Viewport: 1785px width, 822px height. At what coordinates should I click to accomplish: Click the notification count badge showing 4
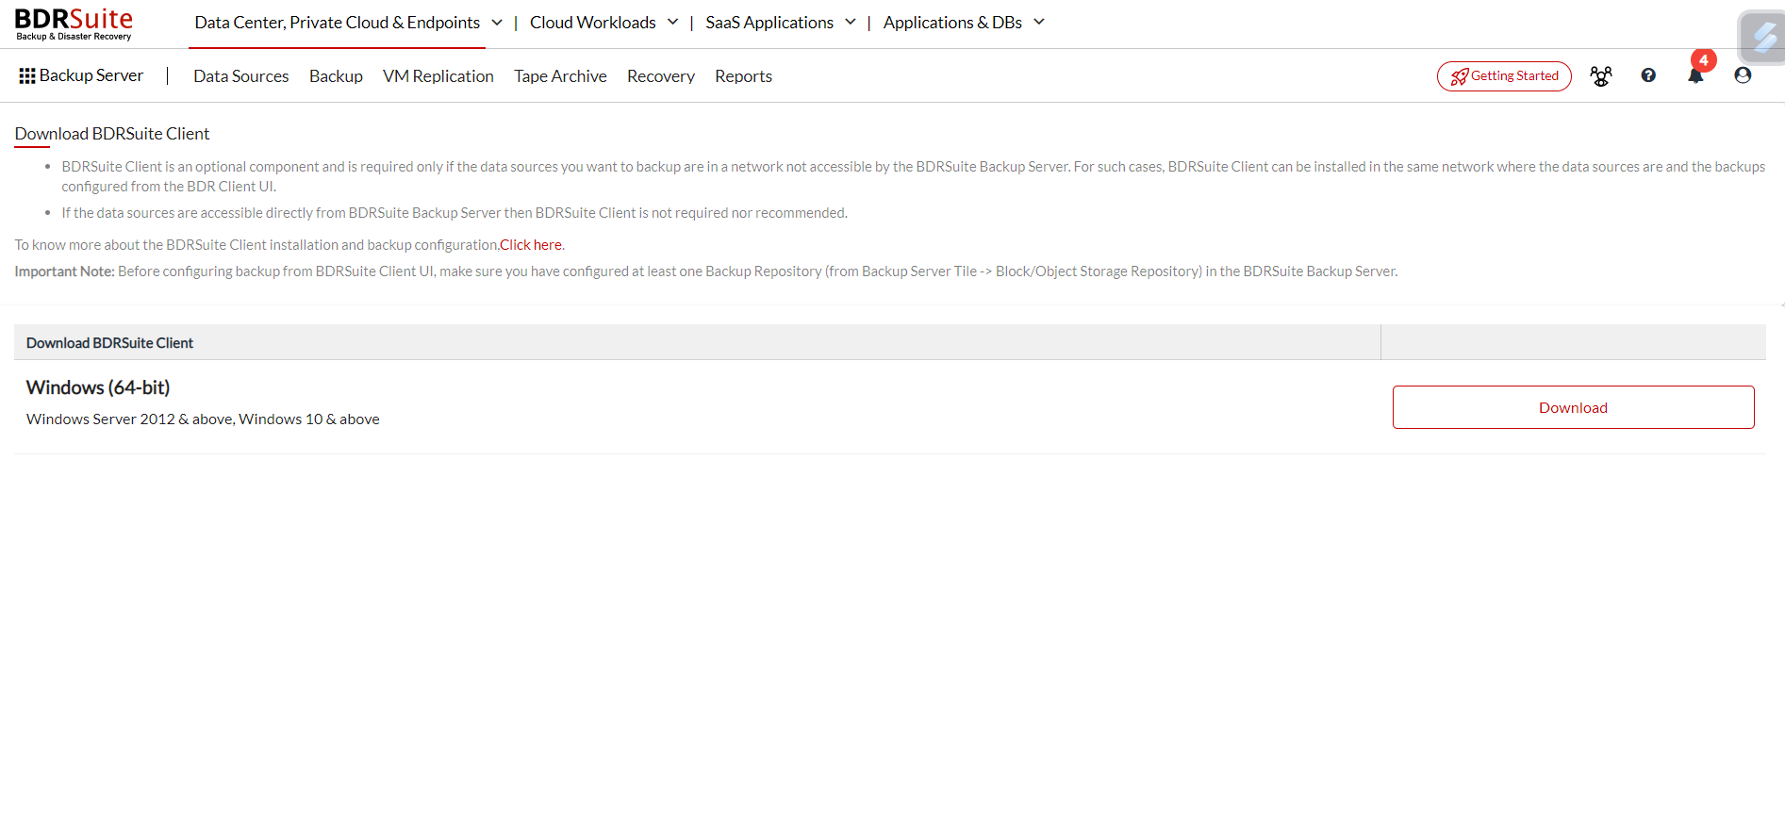1704,60
